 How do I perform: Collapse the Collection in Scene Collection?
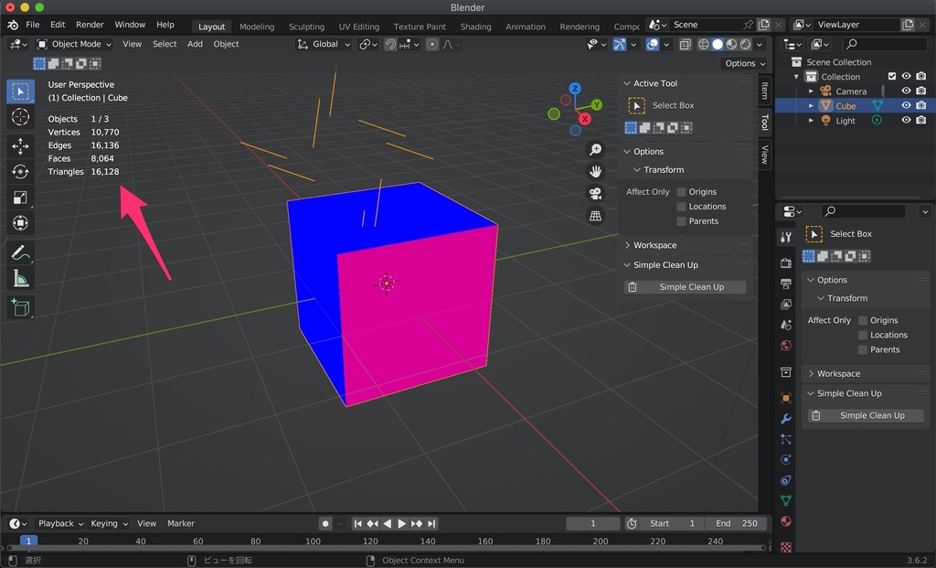point(795,76)
